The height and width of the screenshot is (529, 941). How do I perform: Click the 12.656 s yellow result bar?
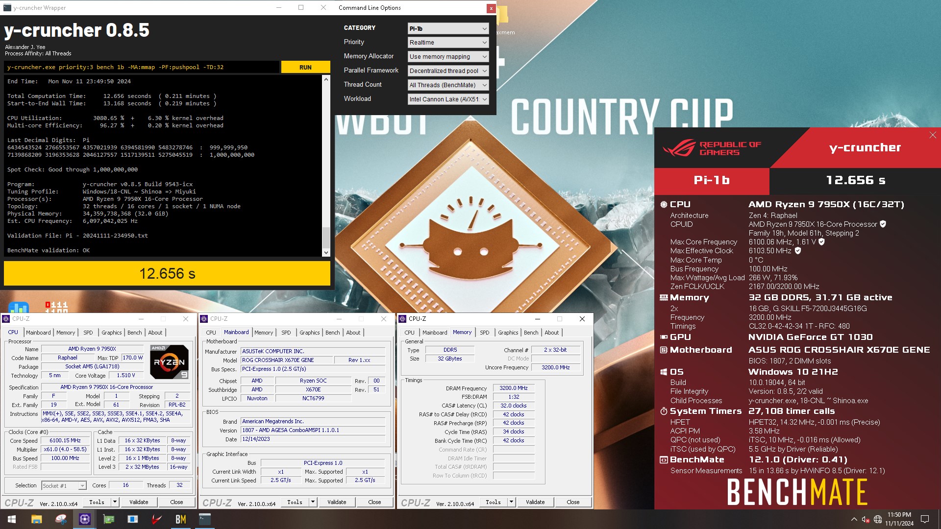click(167, 273)
